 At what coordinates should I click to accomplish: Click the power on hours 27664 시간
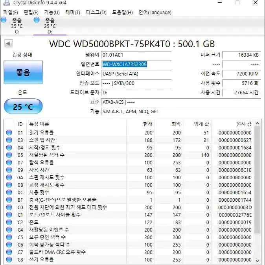[242, 93]
